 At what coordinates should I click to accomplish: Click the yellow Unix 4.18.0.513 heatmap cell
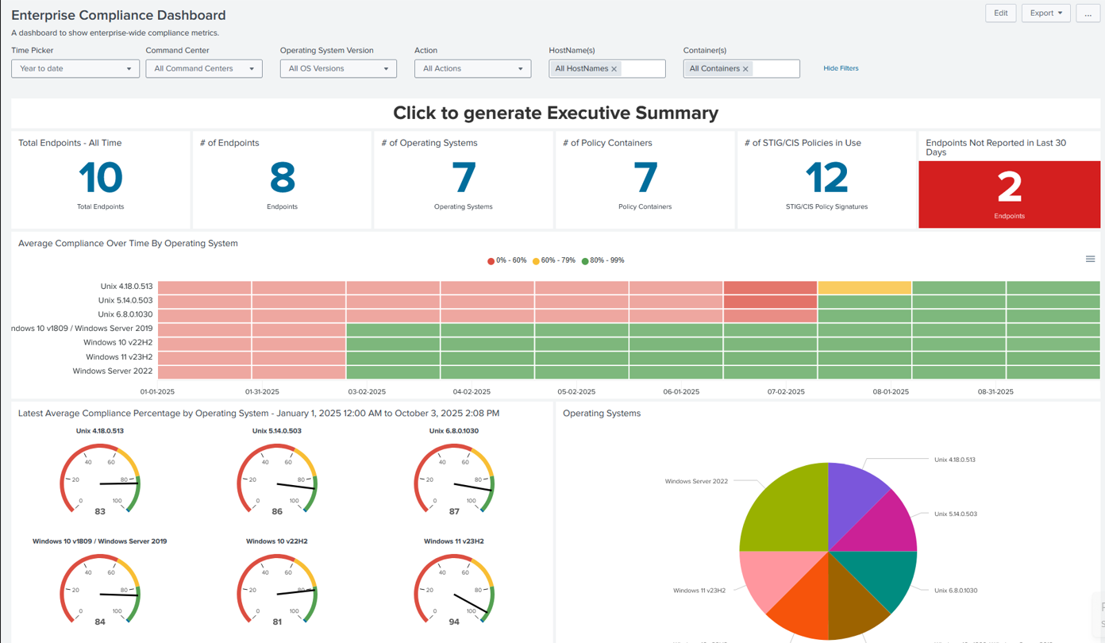pos(864,287)
